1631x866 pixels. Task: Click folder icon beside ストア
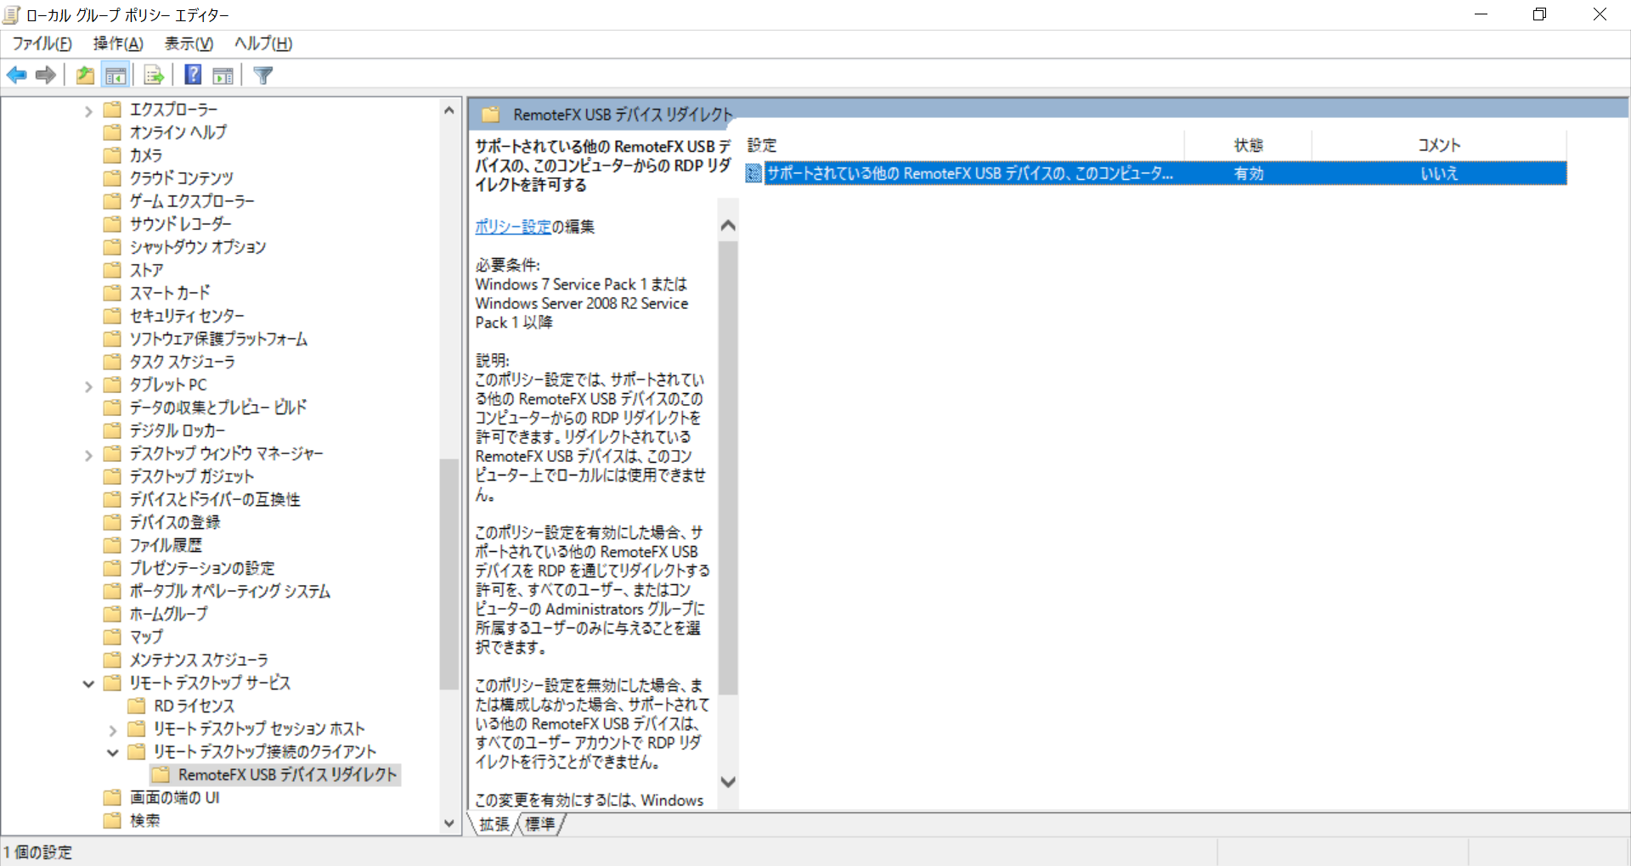112,270
